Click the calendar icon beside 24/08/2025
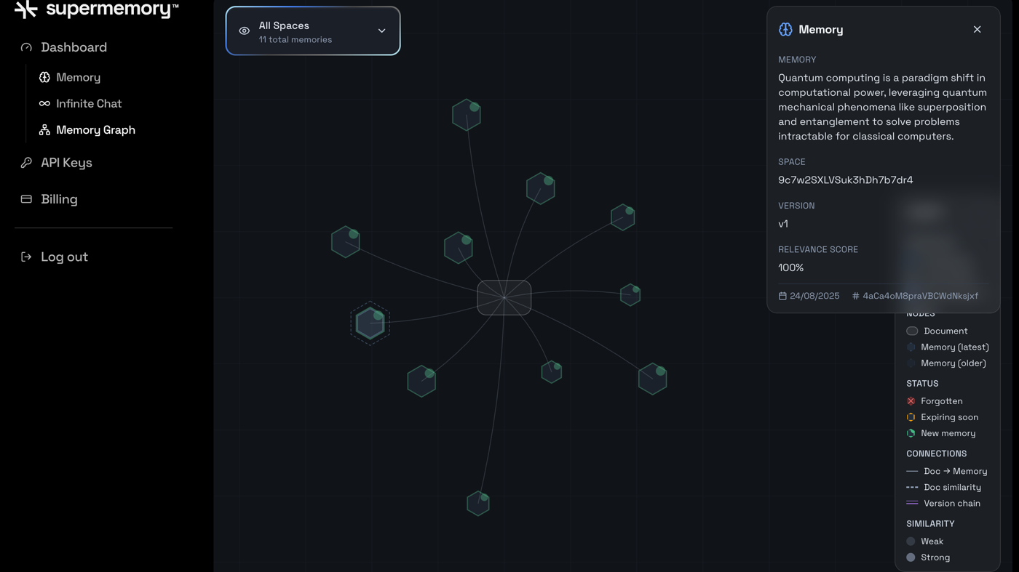The height and width of the screenshot is (572, 1019). coord(782,296)
